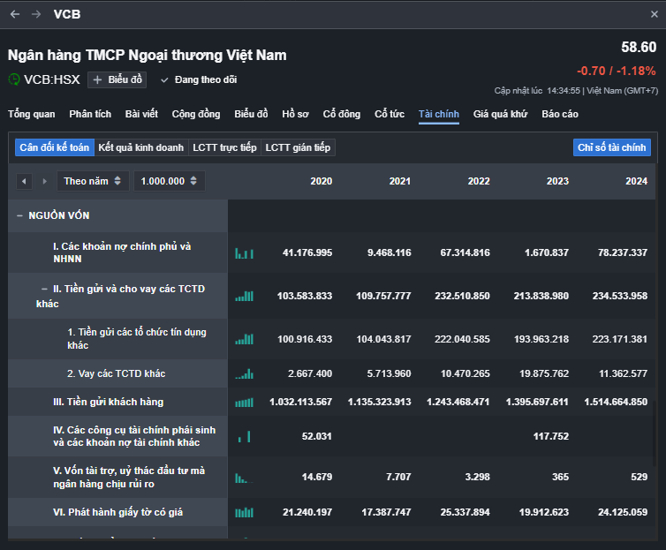The image size is (666, 550).
Task: Click the Chỉ số tài chính button
Action: (x=611, y=147)
